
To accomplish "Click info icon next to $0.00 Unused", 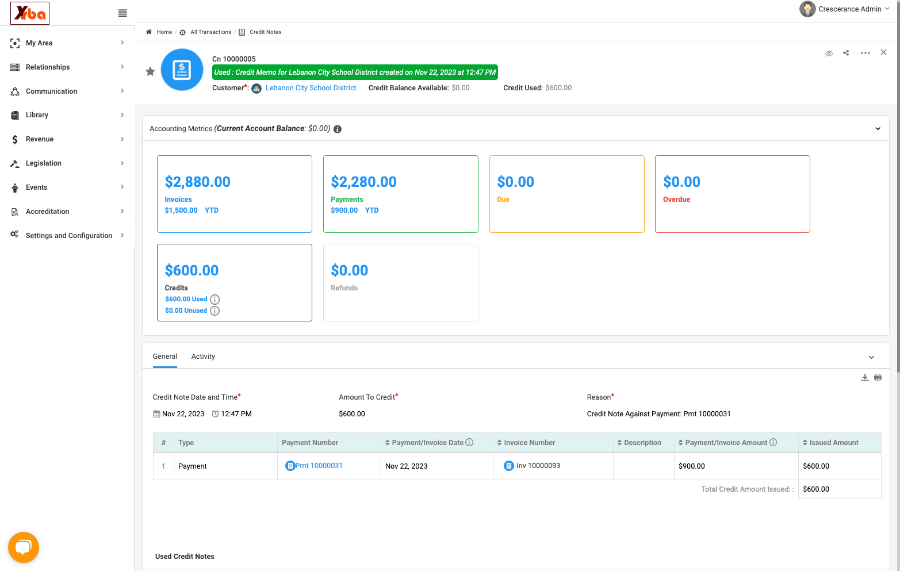I will [x=215, y=311].
